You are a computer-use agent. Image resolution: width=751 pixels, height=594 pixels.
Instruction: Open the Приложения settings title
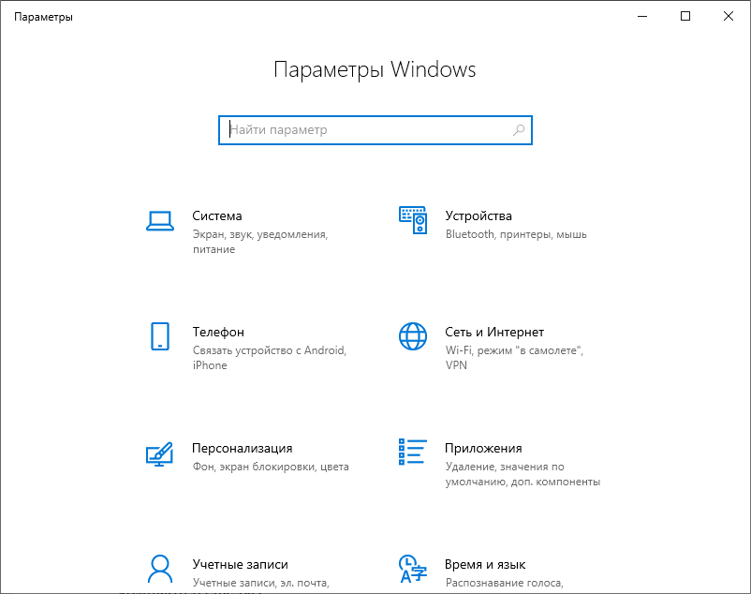[x=483, y=449]
